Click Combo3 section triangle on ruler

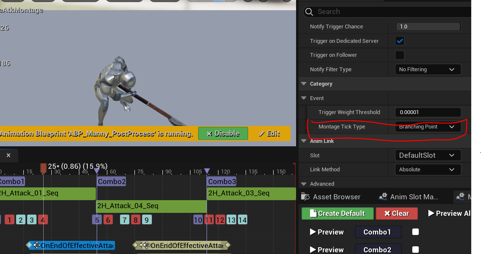point(207,171)
